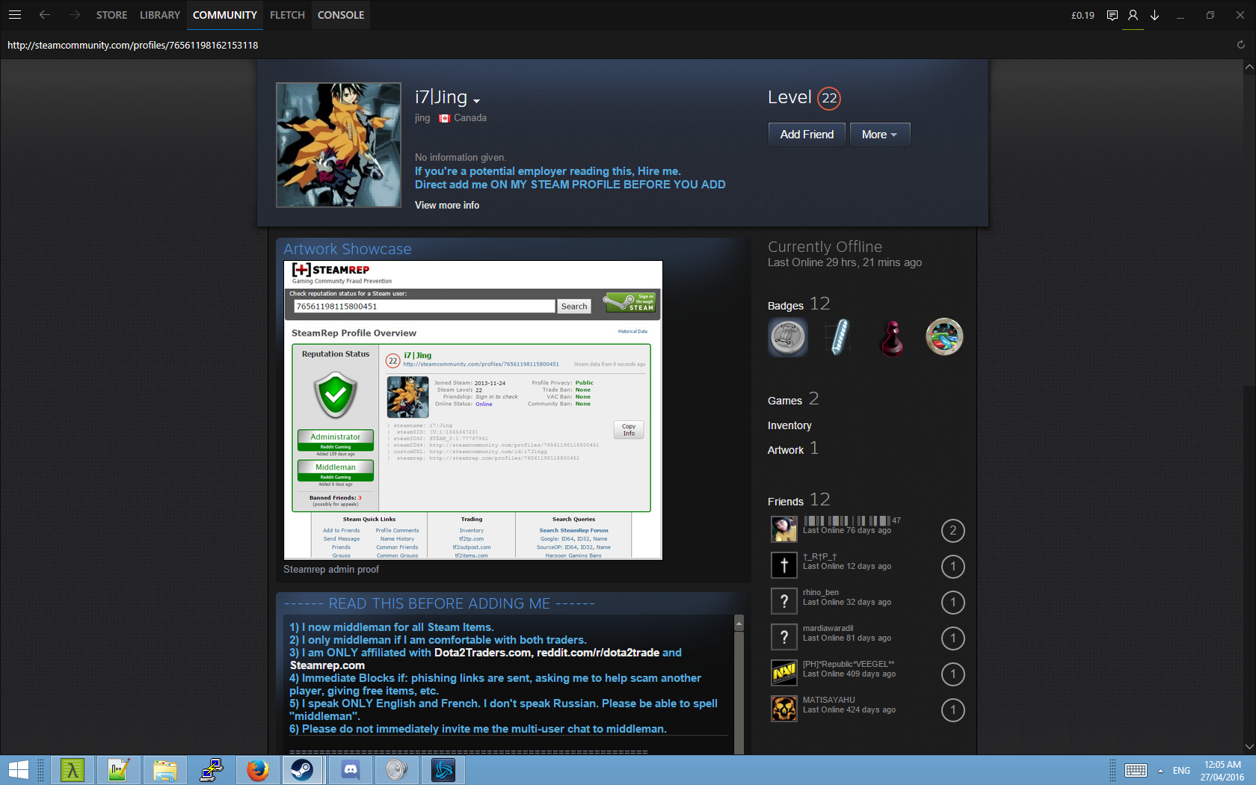Open the SteamRep artwork showcase image
The height and width of the screenshot is (785, 1256).
point(473,410)
